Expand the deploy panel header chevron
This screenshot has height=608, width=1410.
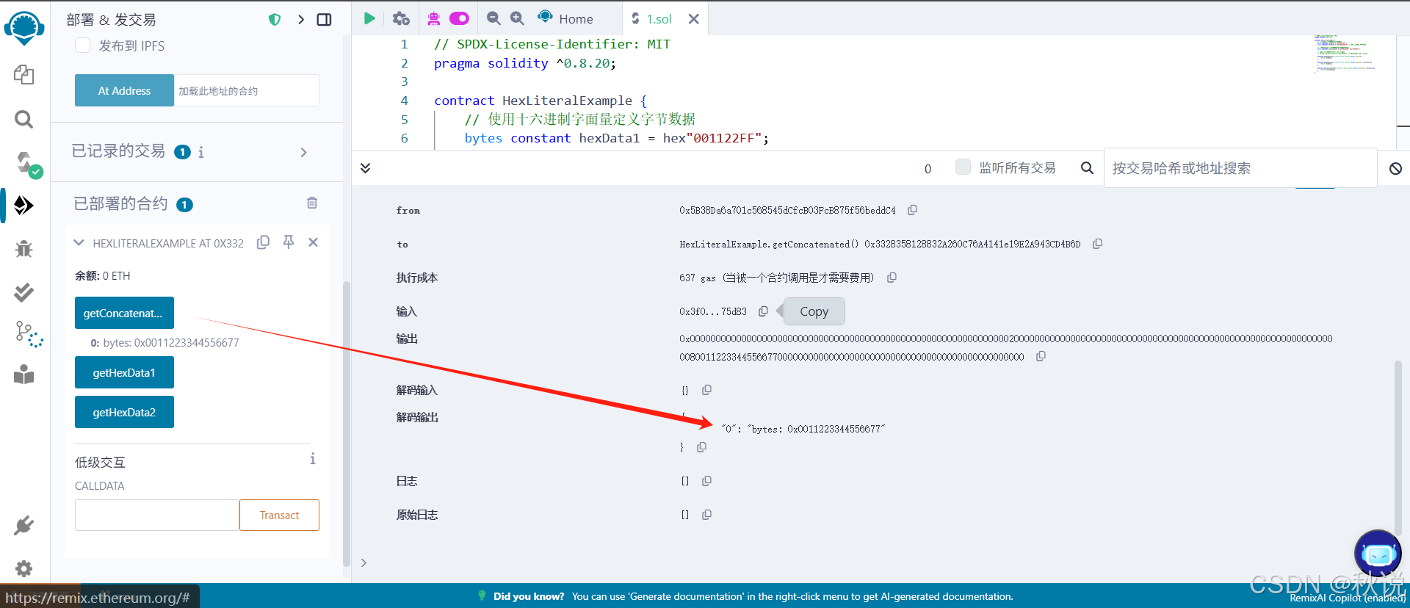click(301, 20)
